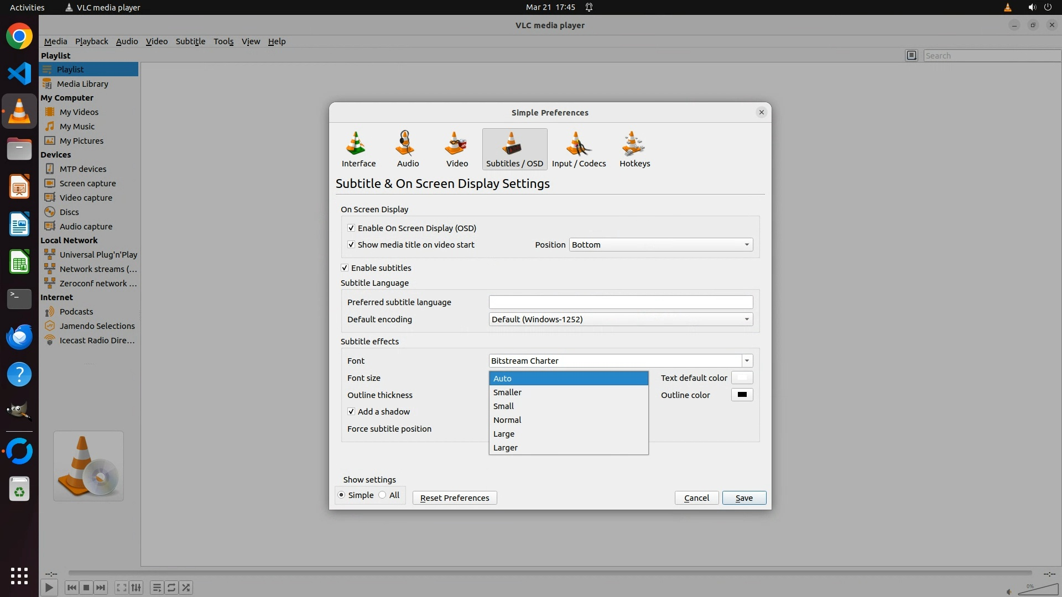Open the Hotkeys preferences icon
Viewport: 1062px width, 597px height.
[x=634, y=148]
